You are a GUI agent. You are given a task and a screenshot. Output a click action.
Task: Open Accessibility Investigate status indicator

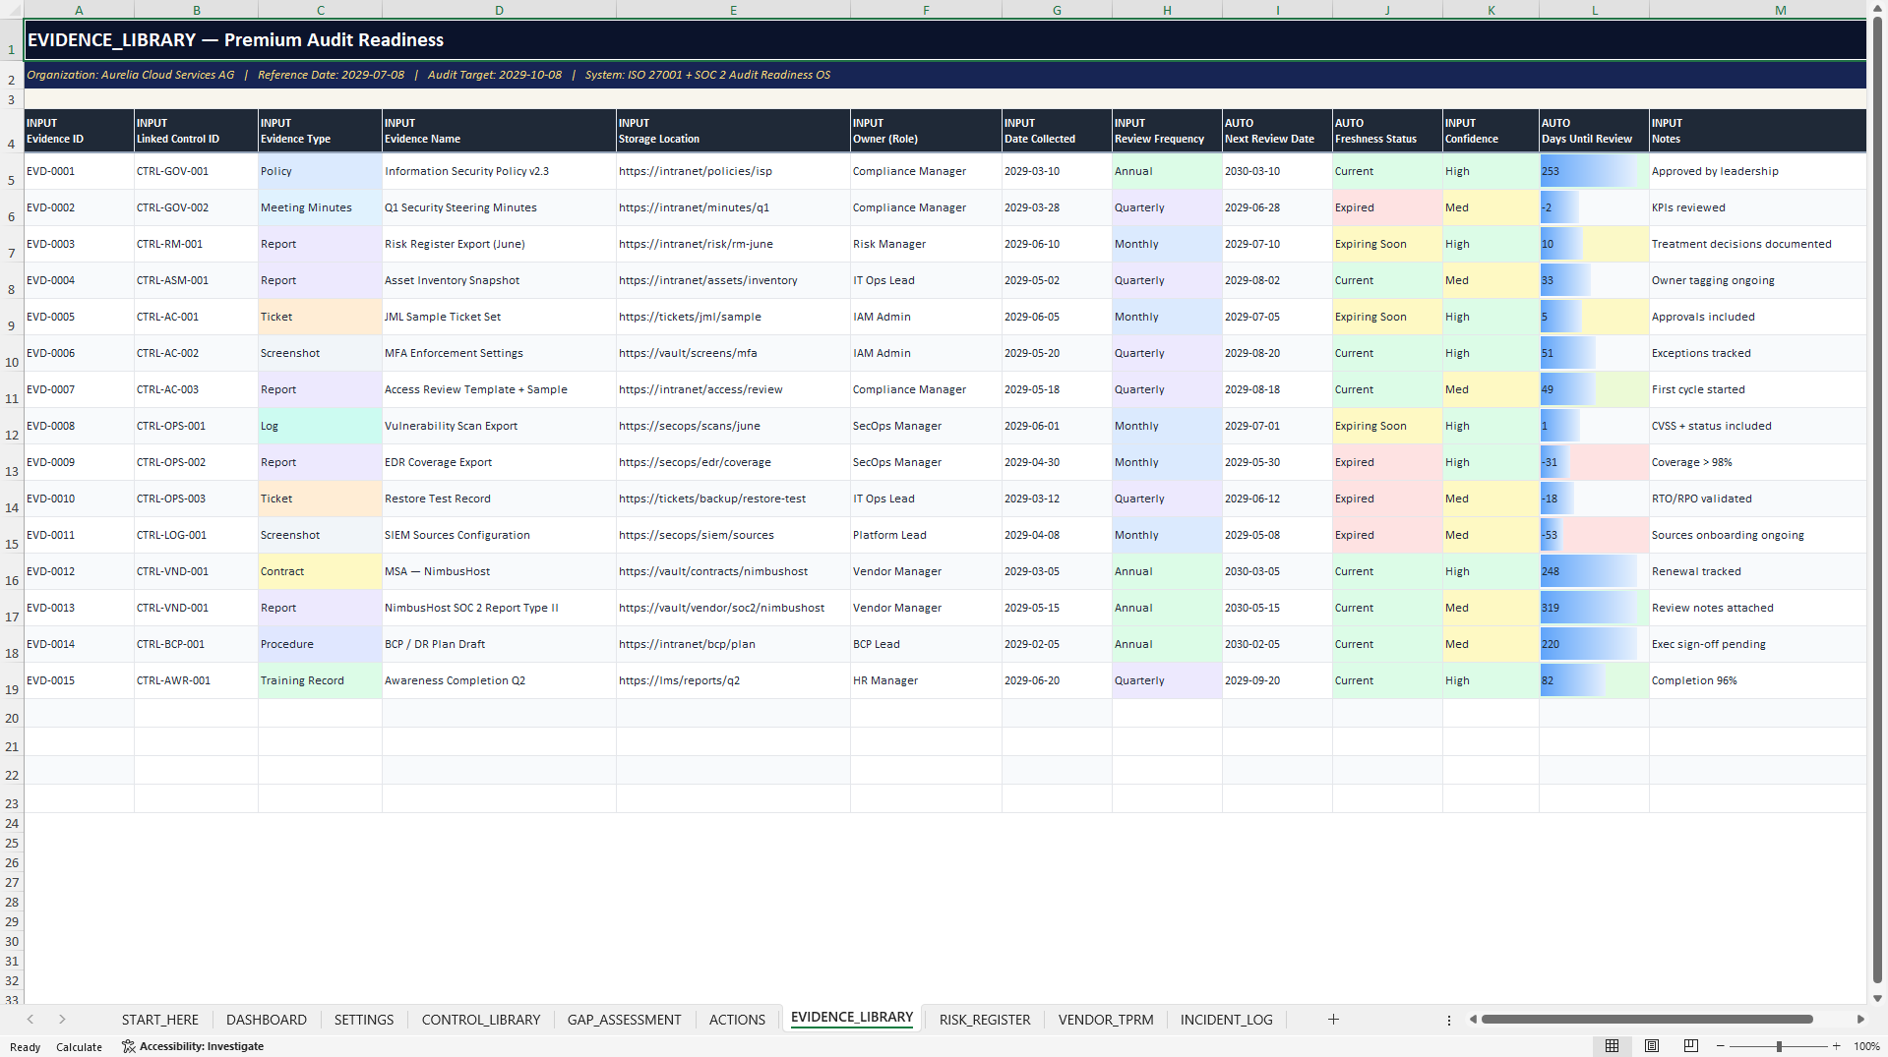(193, 1046)
